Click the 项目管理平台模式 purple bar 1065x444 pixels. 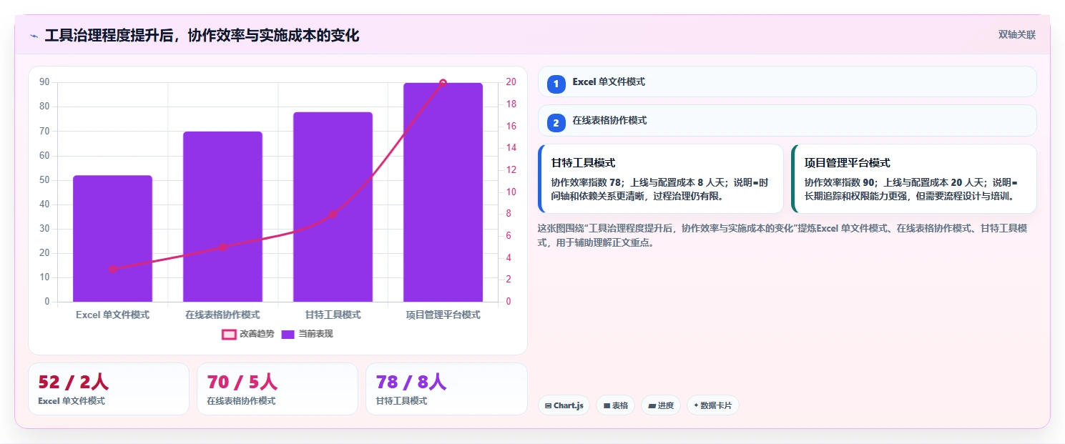coord(443,192)
